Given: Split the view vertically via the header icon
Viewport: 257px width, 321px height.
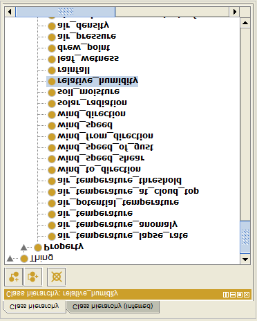Looking at the screenshot, I should (226, 295).
